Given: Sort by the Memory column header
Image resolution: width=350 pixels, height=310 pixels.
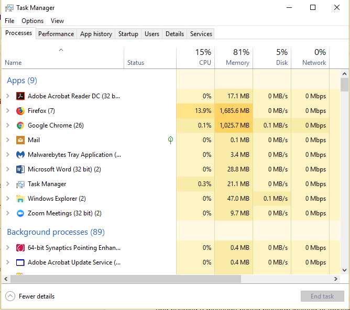Looking at the screenshot, I should [234, 58].
